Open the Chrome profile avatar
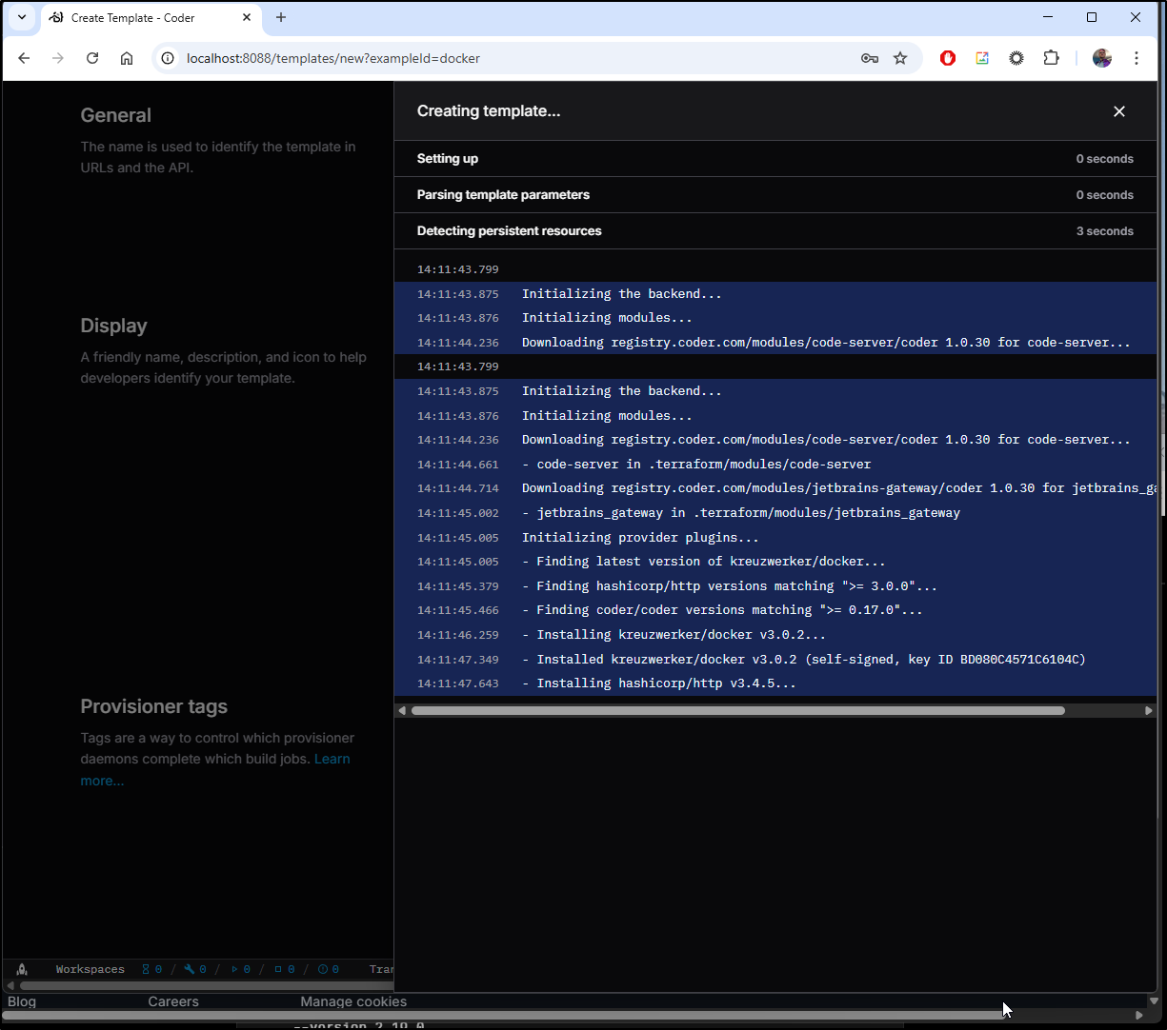The height and width of the screenshot is (1030, 1167). [1102, 58]
